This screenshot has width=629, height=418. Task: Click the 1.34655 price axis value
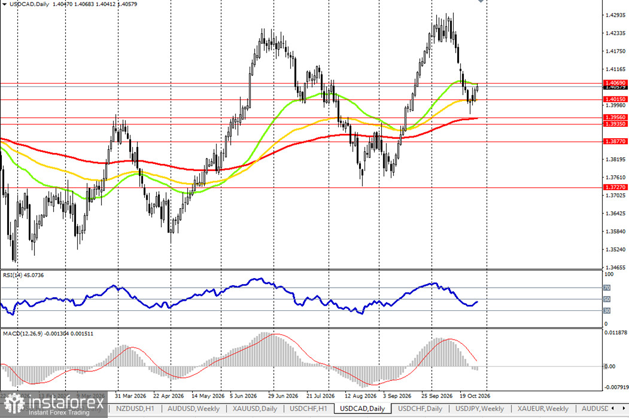point(615,267)
